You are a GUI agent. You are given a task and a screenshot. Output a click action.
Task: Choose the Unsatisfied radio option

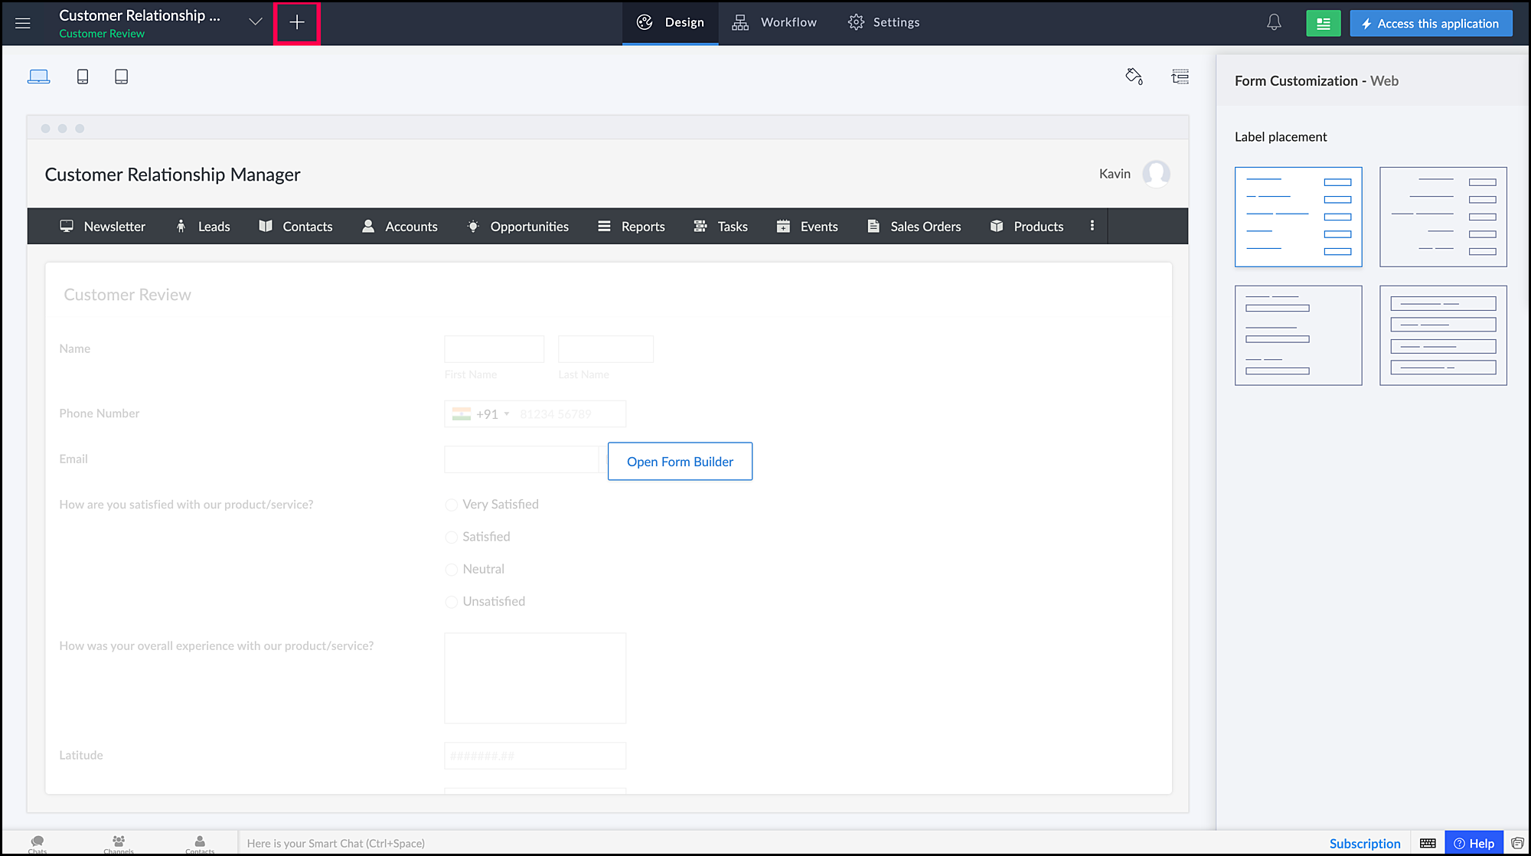(x=452, y=602)
